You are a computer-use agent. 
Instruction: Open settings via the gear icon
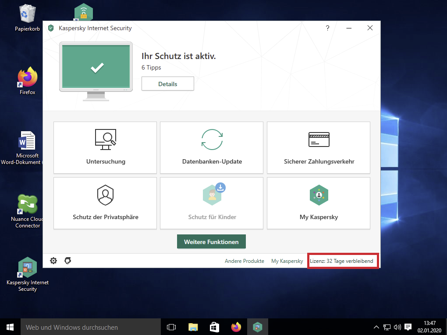point(53,261)
